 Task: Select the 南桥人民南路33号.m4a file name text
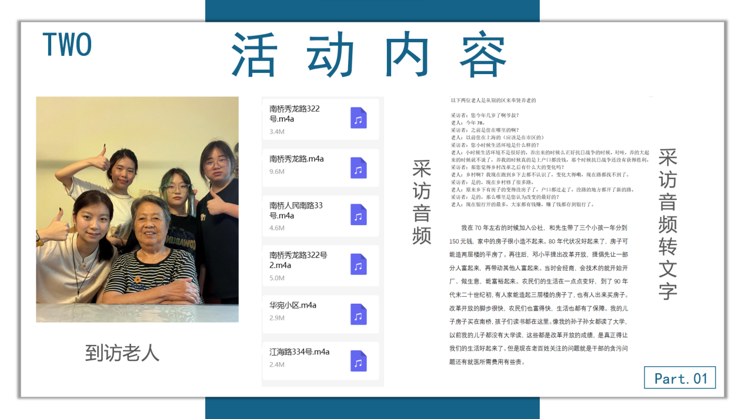tap(296, 210)
